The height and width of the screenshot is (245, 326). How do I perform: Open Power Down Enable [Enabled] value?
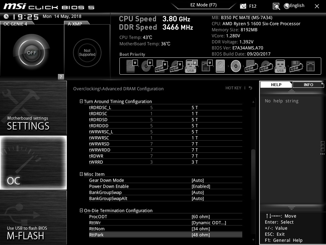(x=201, y=186)
